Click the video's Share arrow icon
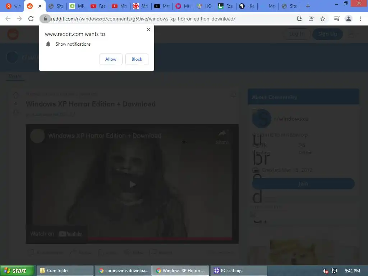This screenshot has height=276, width=368. [x=222, y=134]
